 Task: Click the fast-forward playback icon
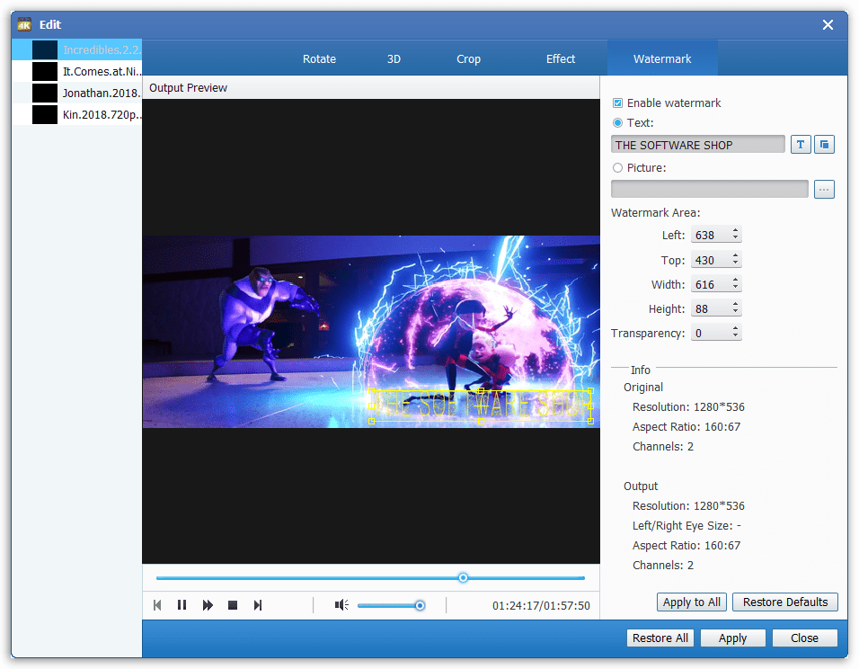pos(208,604)
